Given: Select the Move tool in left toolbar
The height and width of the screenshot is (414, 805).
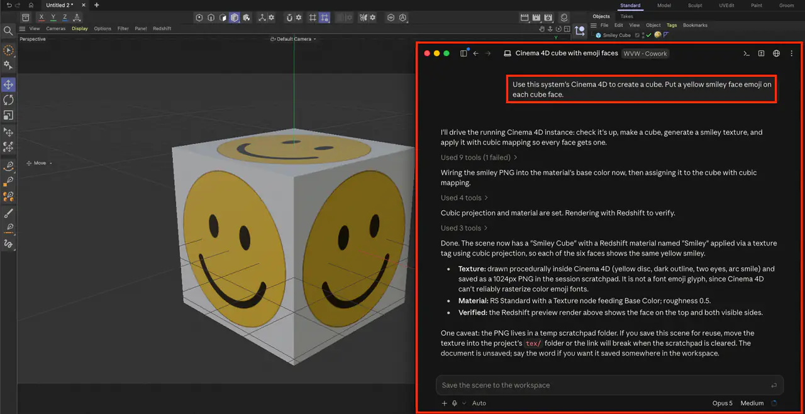Looking at the screenshot, I should click(x=8, y=84).
